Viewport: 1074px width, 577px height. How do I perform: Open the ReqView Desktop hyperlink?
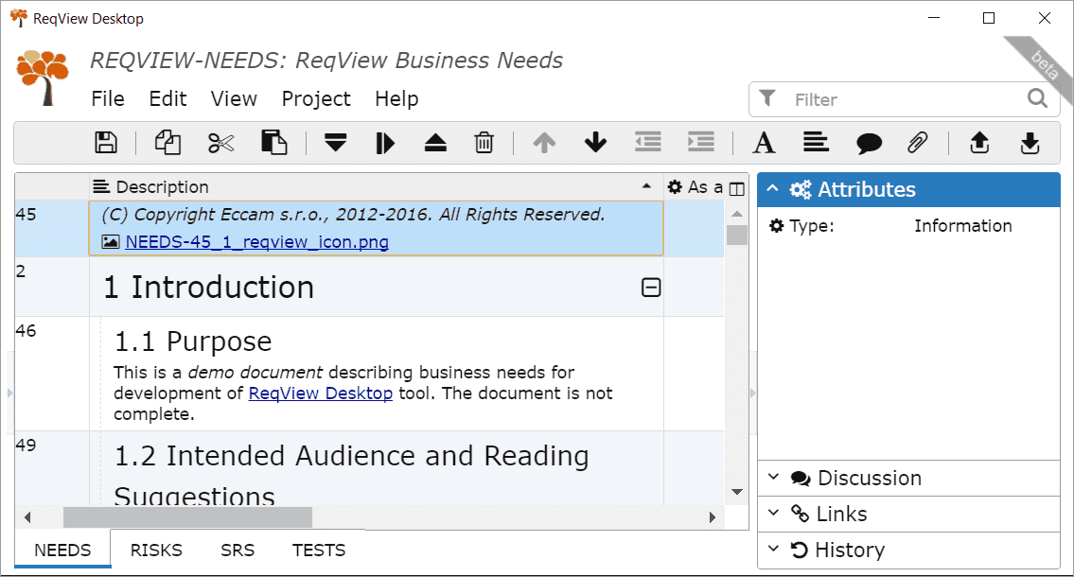[320, 393]
